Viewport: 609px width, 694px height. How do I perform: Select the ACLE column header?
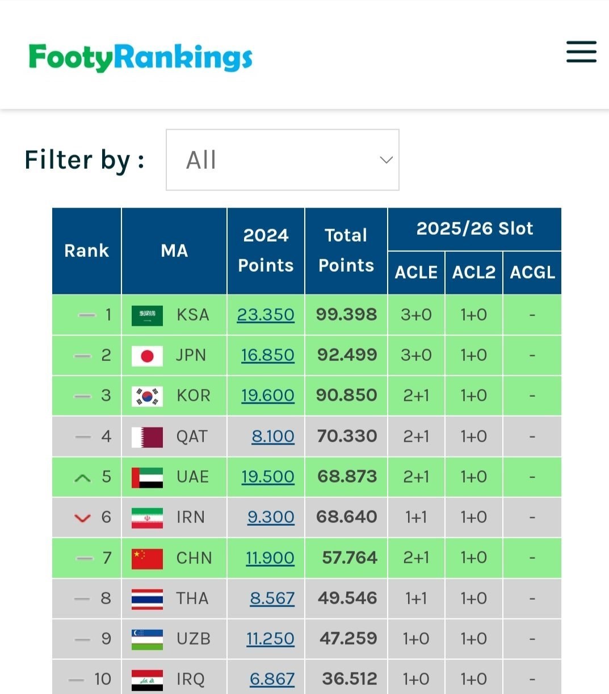pos(416,272)
